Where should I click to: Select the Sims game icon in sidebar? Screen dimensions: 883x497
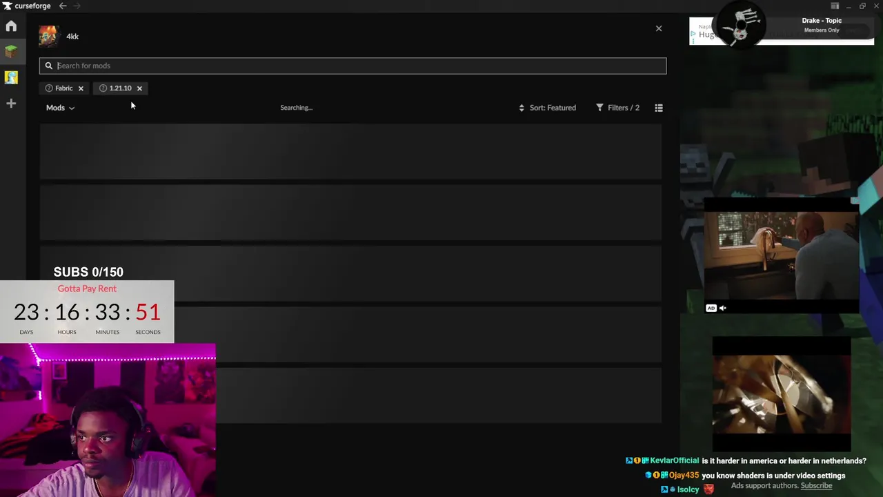(11, 77)
